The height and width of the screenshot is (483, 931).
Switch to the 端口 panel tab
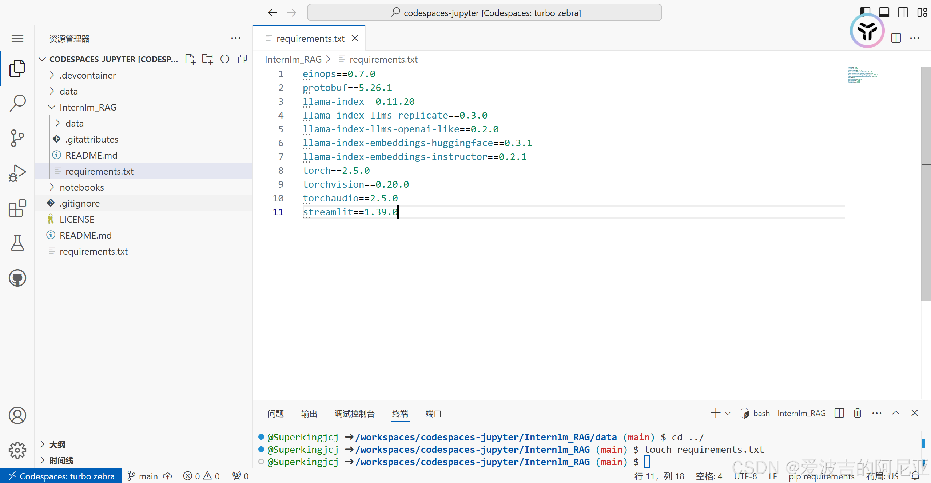(433, 414)
